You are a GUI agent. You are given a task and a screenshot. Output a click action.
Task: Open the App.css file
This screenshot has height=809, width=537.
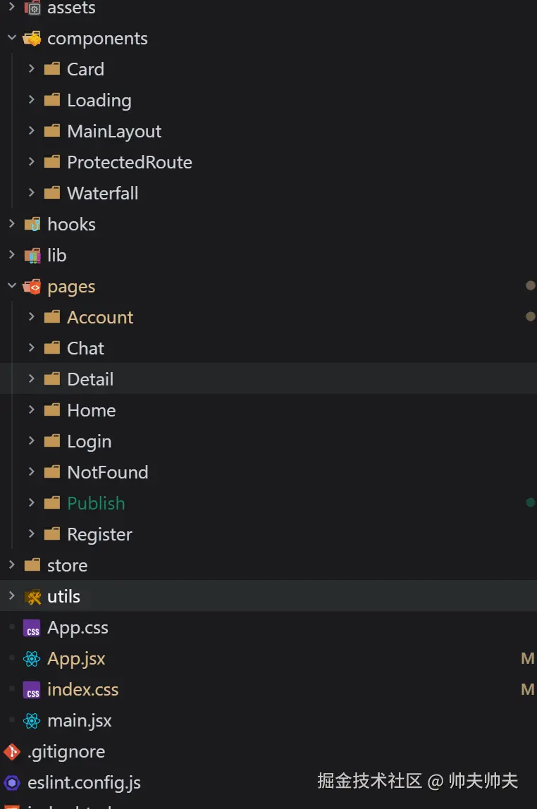pyautogui.click(x=78, y=628)
